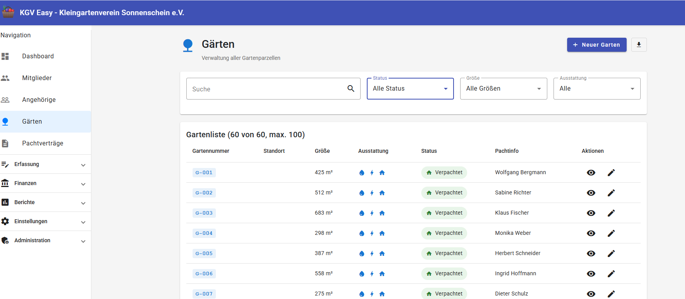Click the Mitglieder people icon
This screenshot has height=299, width=685.
point(5,78)
